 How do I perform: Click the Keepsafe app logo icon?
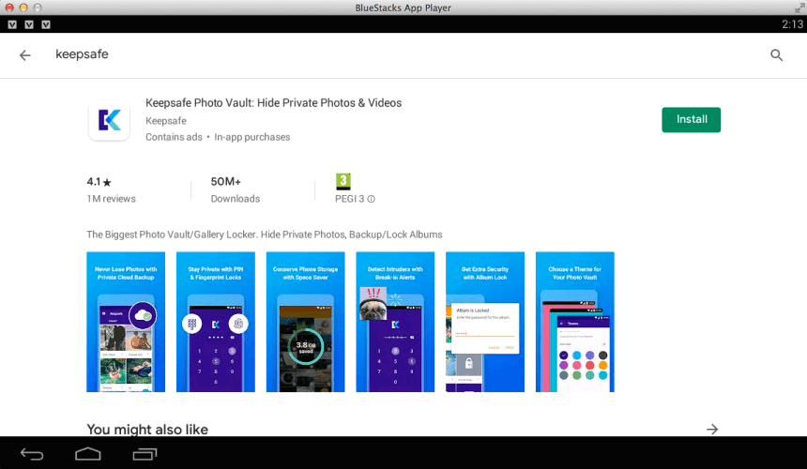click(109, 120)
